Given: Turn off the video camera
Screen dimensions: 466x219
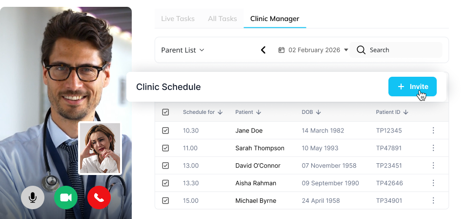Looking at the screenshot, I should click(x=66, y=197).
